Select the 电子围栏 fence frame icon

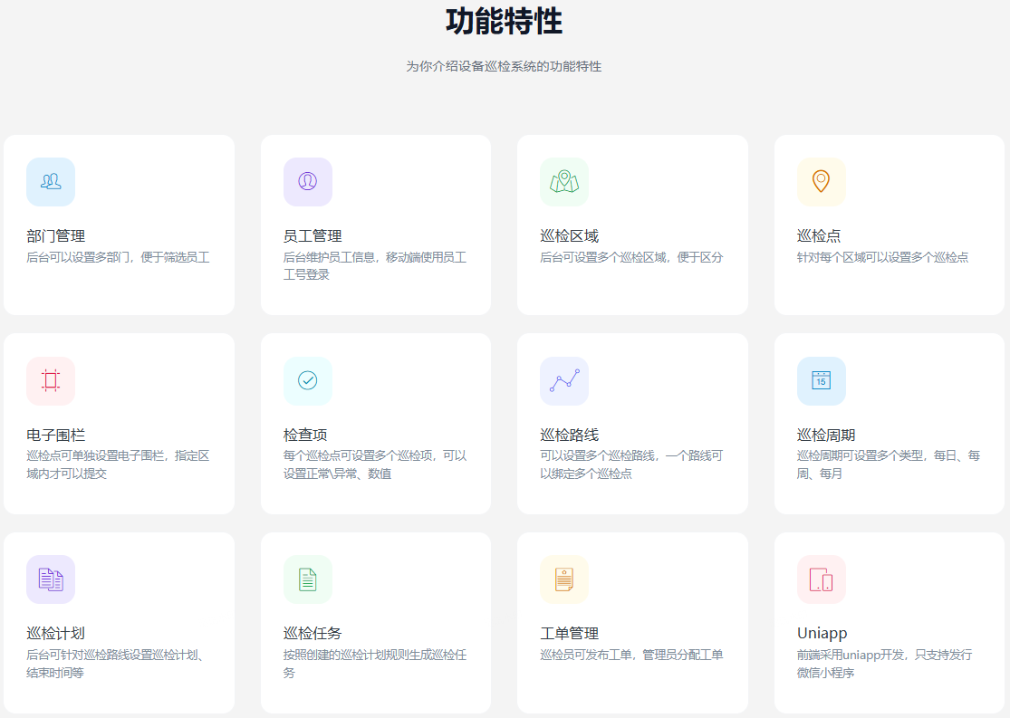point(51,381)
